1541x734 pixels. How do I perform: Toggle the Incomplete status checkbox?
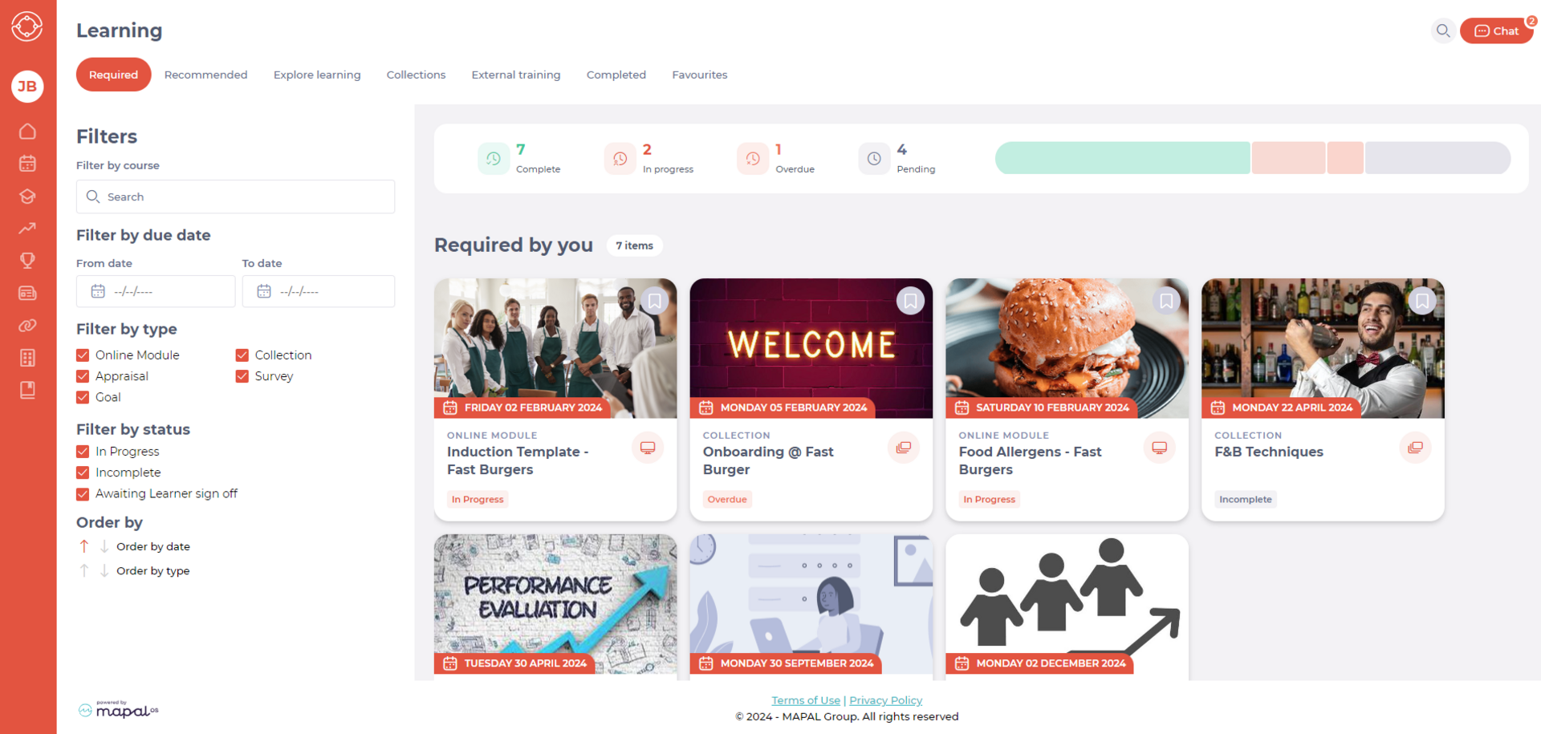coord(83,472)
